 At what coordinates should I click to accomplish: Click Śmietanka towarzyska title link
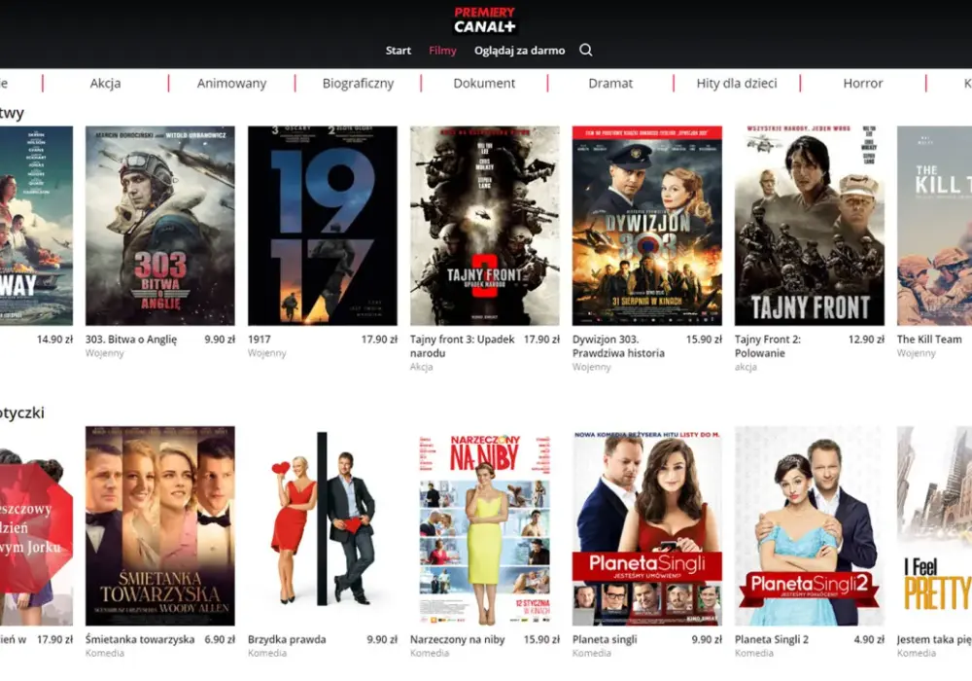click(140, 639)
